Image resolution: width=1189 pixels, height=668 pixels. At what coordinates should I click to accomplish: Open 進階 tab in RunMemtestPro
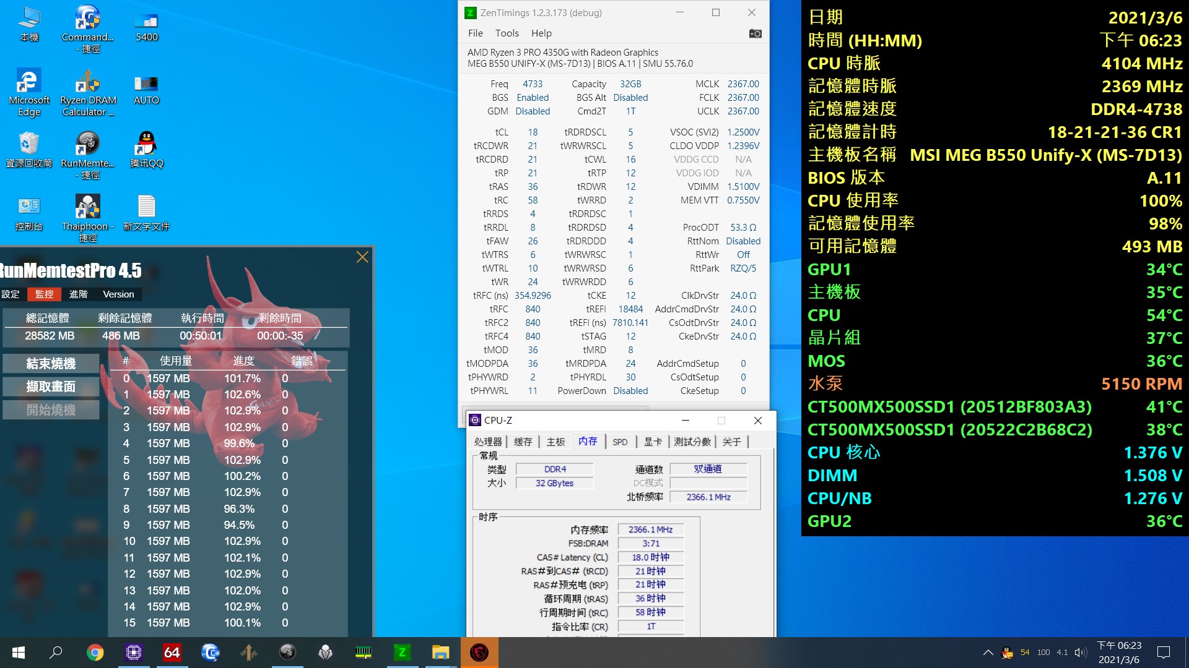point(78,294)
